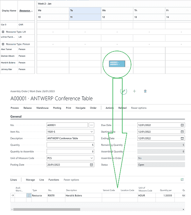Select the A00001 allocation block on Wednesday

[x=117, y=64]
